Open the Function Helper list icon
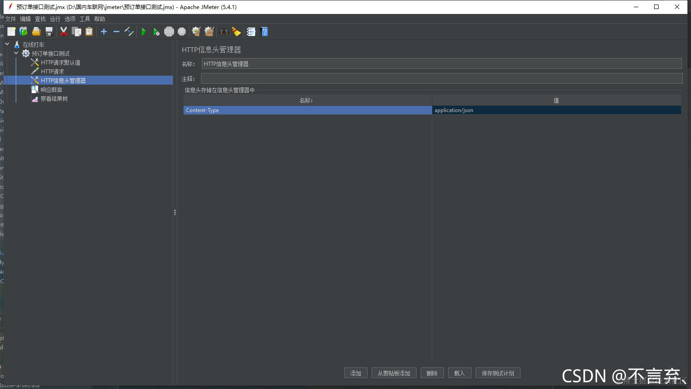This screenshot has height=389, width=691. point(251,32)
